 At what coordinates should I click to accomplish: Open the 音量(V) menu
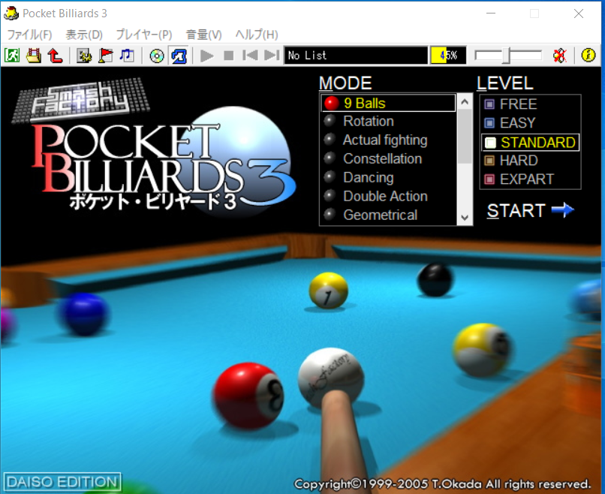tap(203, 35)
